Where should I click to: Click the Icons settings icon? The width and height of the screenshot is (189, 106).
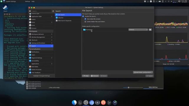tap(30, 25)
